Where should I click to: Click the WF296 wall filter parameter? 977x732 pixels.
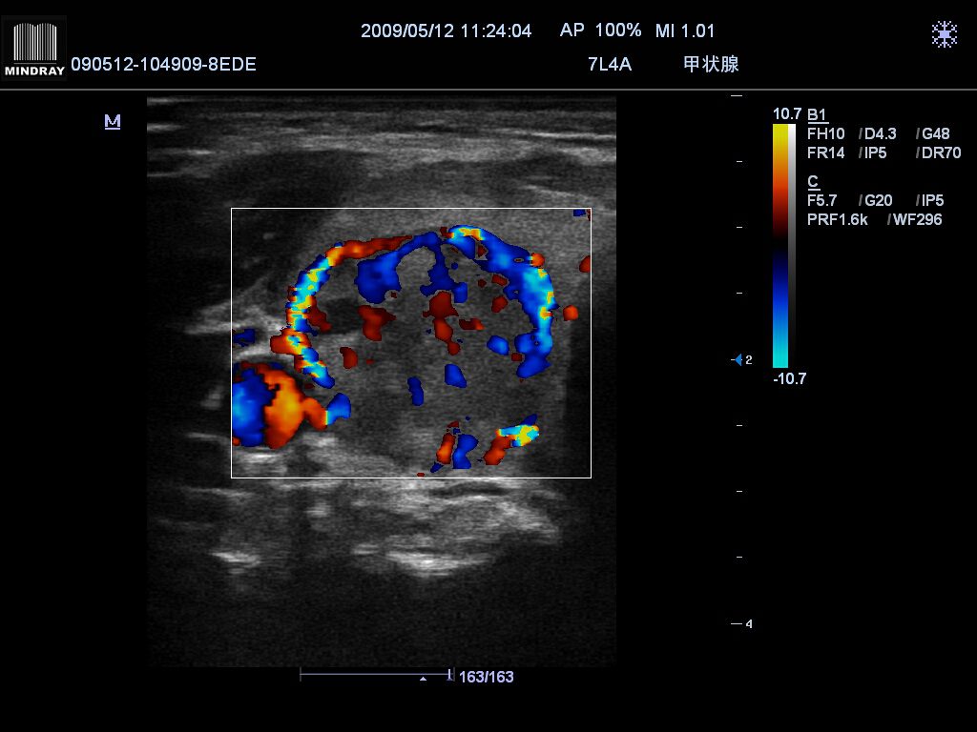915,219
